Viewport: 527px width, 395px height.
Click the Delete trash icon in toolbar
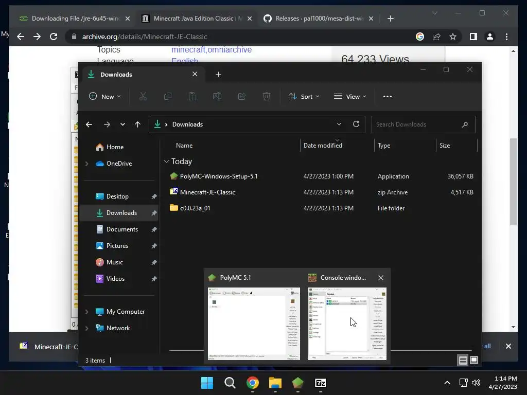267,96
